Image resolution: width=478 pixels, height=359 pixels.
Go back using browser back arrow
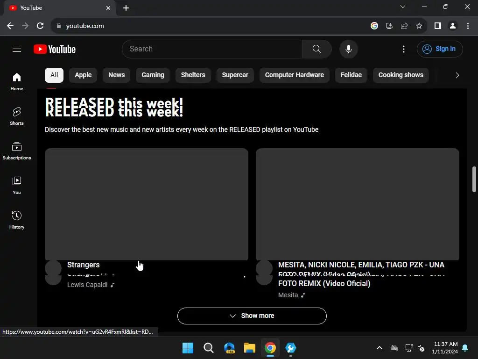(x=10, y=26)
